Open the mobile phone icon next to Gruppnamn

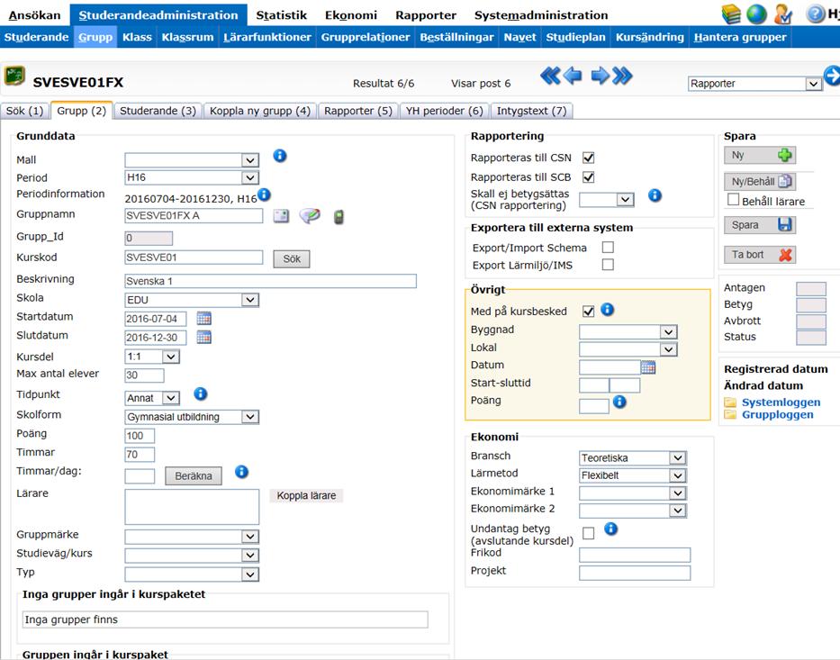pos(339,217)
